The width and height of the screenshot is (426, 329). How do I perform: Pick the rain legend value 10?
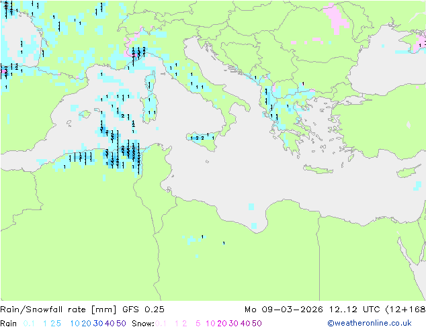click(75, 324)
